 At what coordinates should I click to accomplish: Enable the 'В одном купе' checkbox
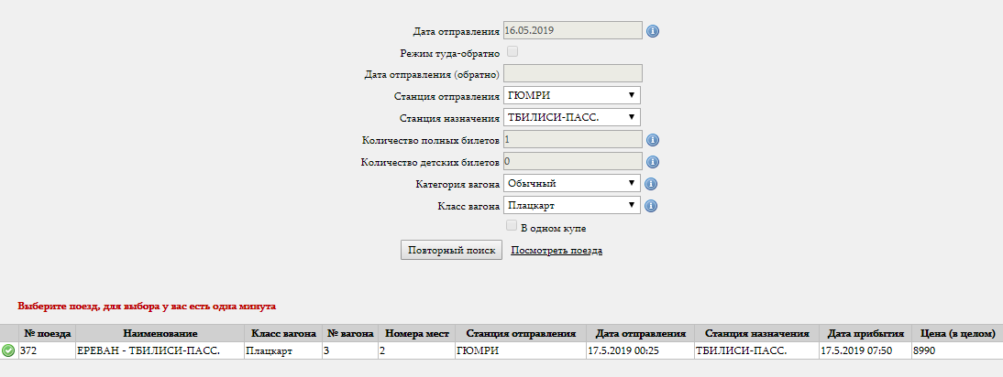coord(513,226)
